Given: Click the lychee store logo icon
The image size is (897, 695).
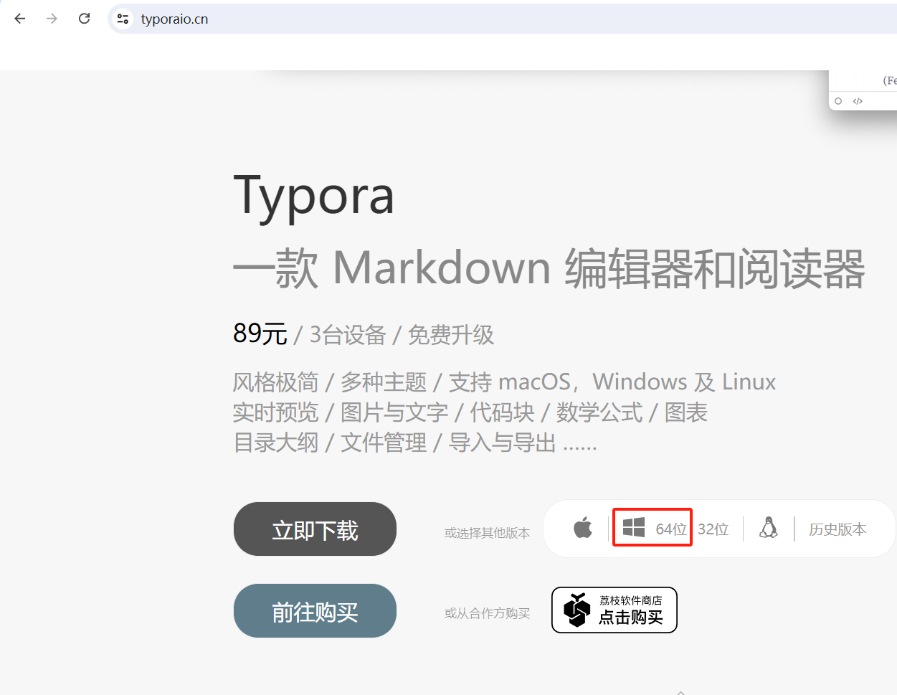Looking at the screenshot, I should [577, 610].
